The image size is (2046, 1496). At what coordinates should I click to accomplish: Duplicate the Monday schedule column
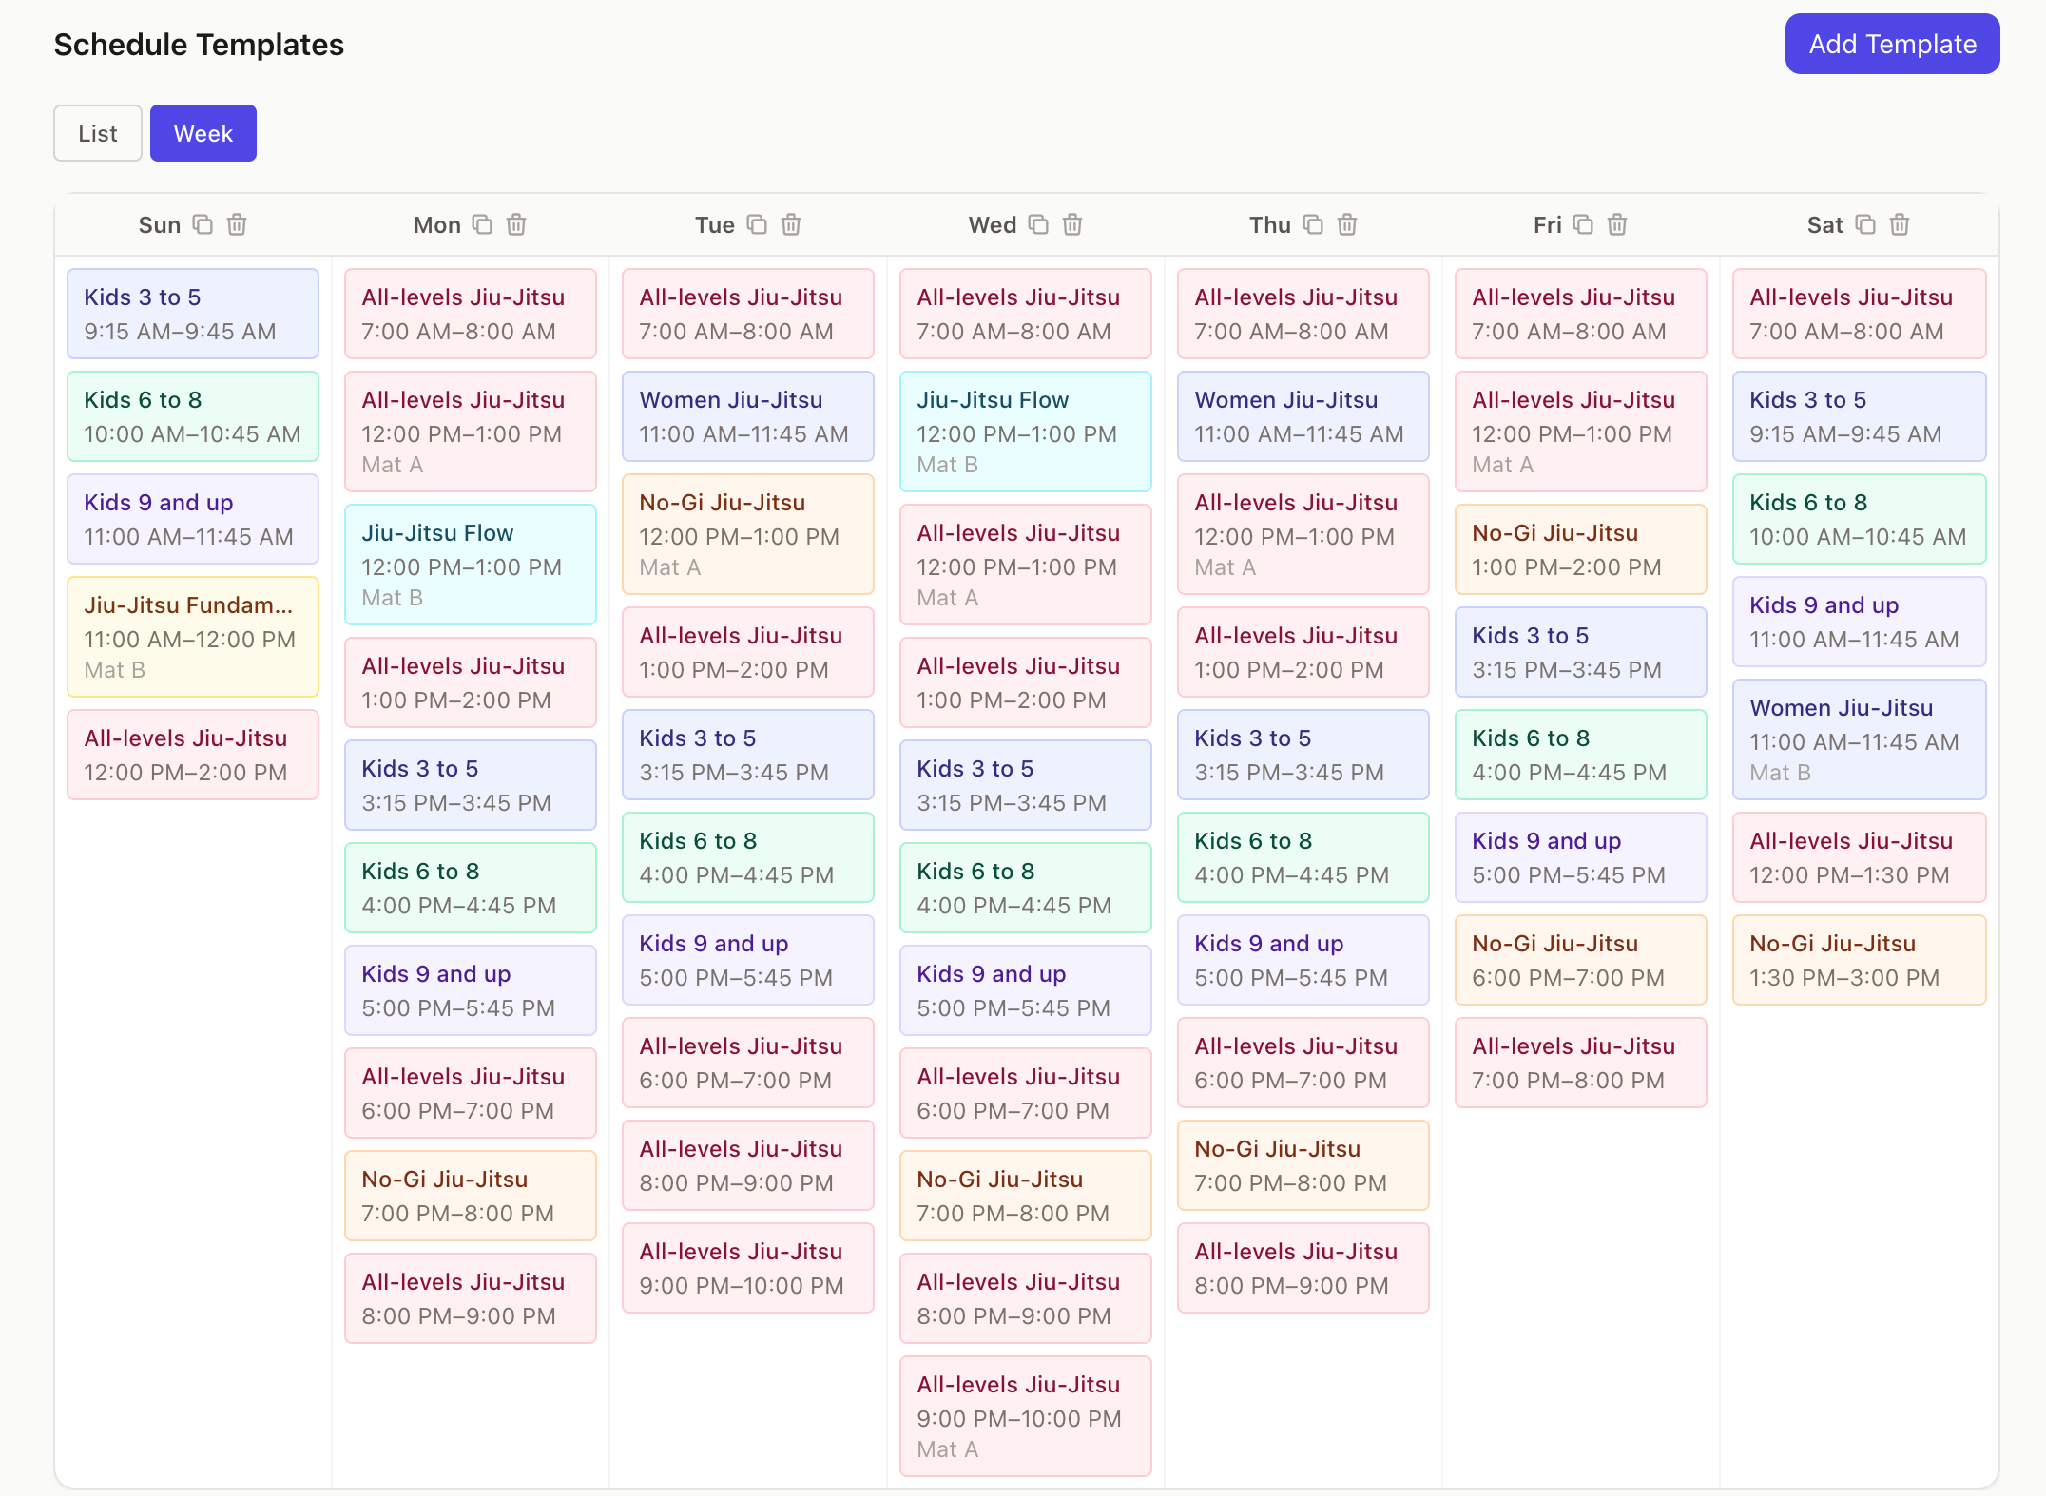pos(482,224)
